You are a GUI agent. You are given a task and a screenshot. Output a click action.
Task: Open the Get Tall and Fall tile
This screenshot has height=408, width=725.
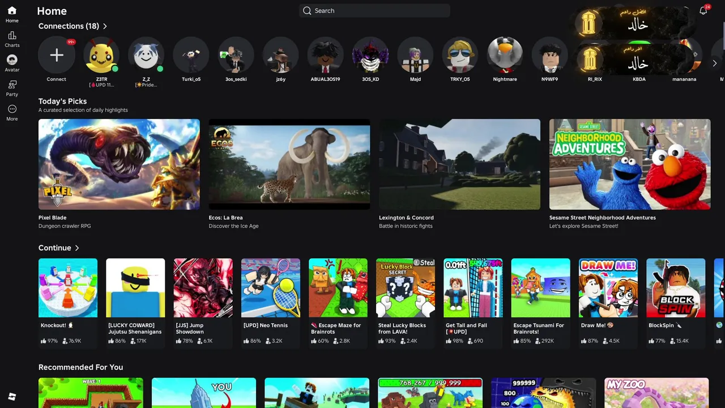pyautogui.click(x=473, y=288)
